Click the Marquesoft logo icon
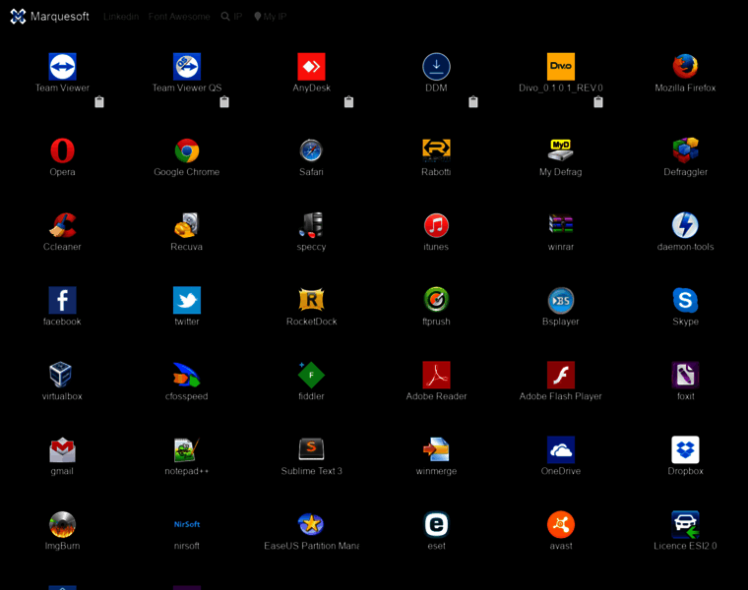The height and width of the screenshot is (590, 748). 18,16
